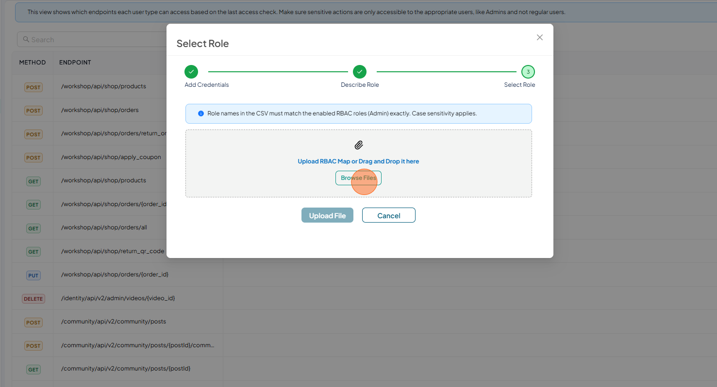Click the 'Select Role' dialog title
This screenshot has width=717, height=387.
click(202, 44)
